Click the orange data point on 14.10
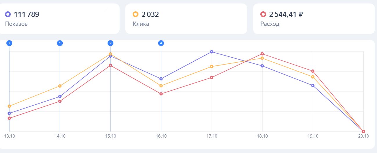The image size is (377, 153). [60, 86]
